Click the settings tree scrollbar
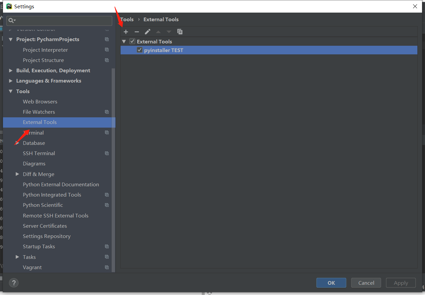 pyautogui.click(x=113, y=170)
